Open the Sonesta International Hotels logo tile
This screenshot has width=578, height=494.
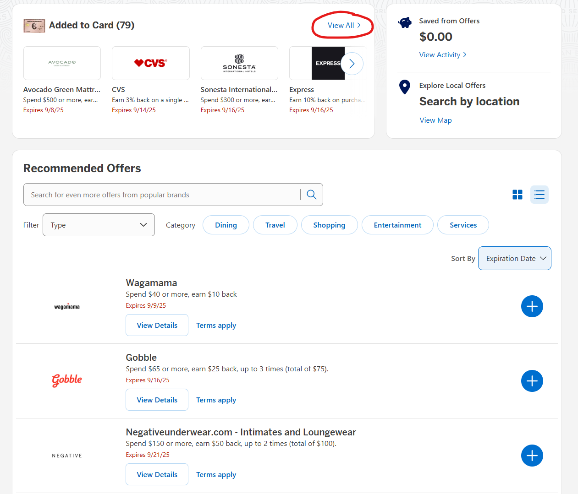pos(239,63)
